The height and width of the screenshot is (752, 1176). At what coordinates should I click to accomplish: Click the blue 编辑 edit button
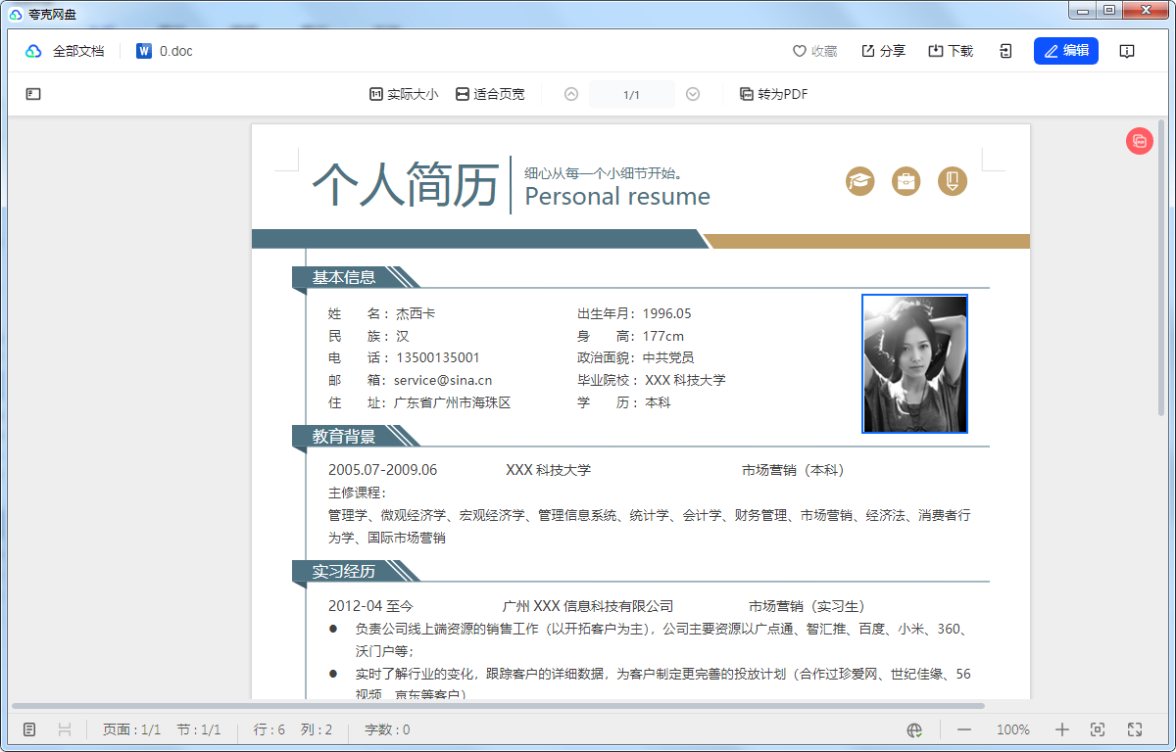tap(1066, 50)
